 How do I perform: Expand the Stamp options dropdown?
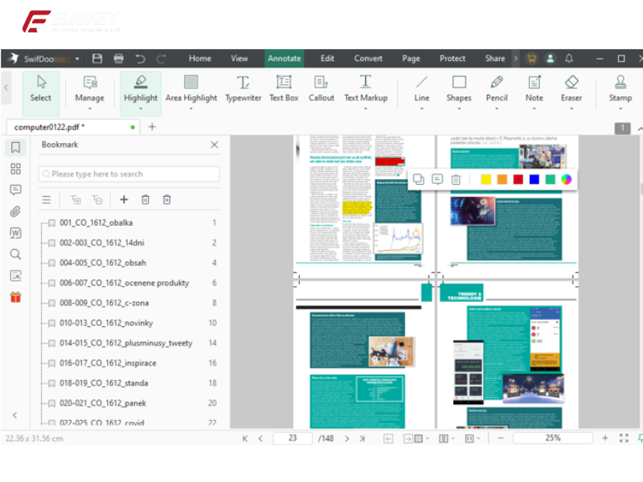pos(620,109)
